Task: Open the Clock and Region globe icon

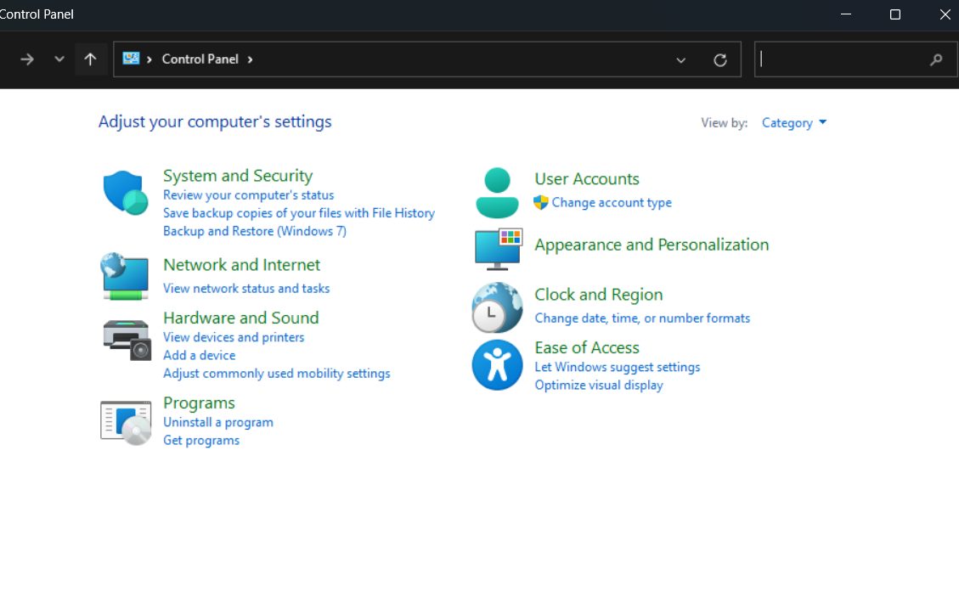Action: (x=497, y=307)
